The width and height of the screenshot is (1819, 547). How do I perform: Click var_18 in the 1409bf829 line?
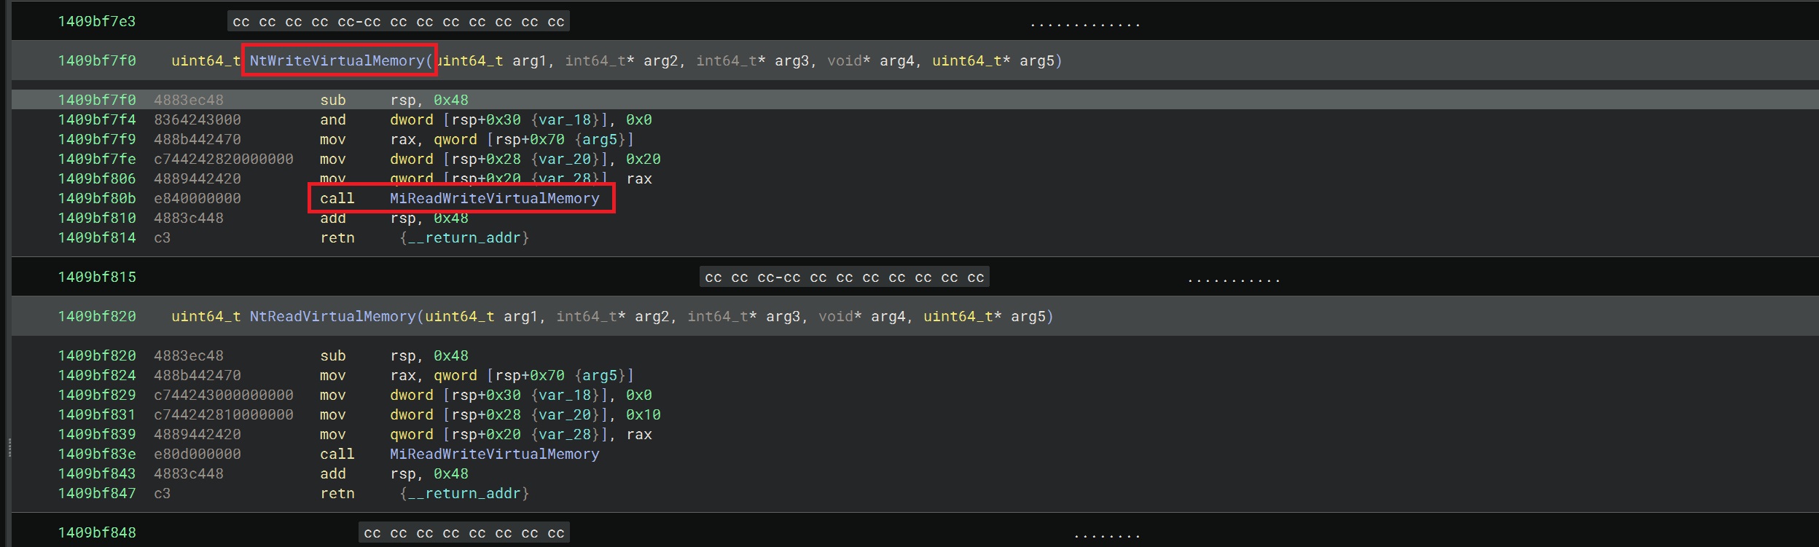(565, 395)
